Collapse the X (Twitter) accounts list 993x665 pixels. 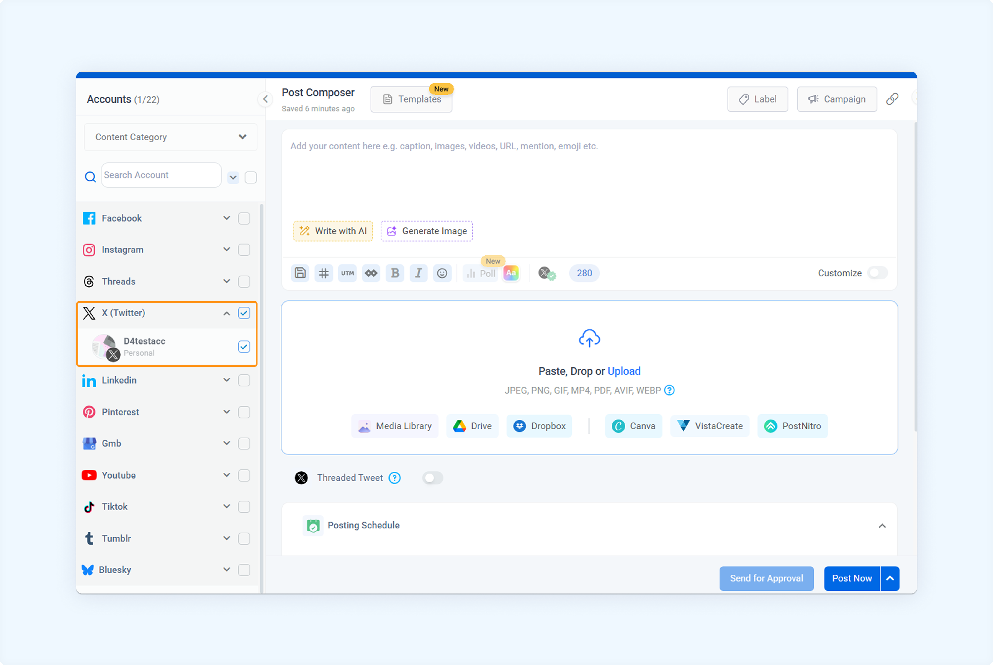pos(227,313)
